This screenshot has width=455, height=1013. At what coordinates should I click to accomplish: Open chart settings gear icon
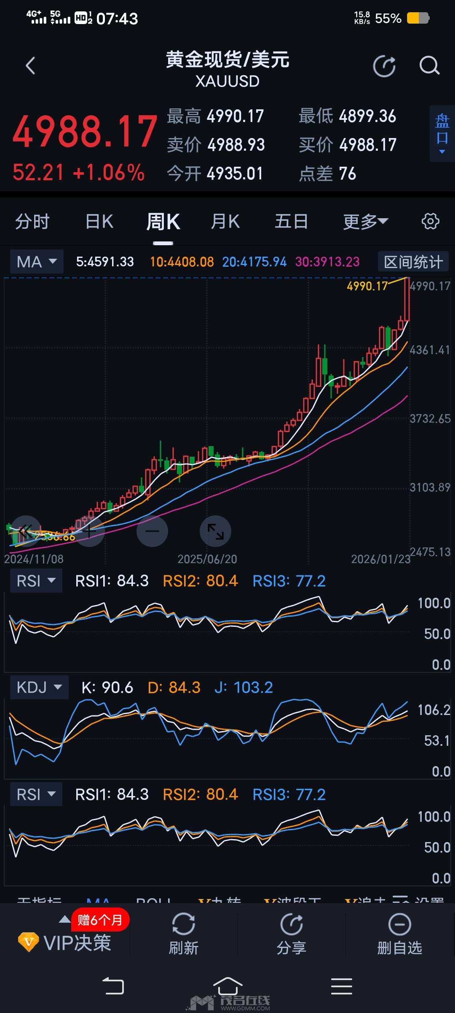click(x=430, y=222)
